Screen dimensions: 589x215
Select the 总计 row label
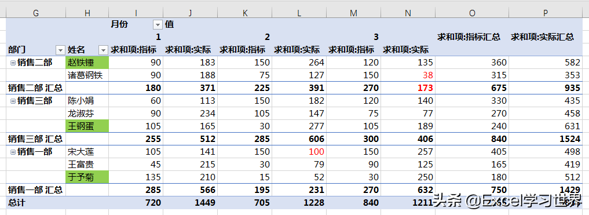click(x=16, y=203)
